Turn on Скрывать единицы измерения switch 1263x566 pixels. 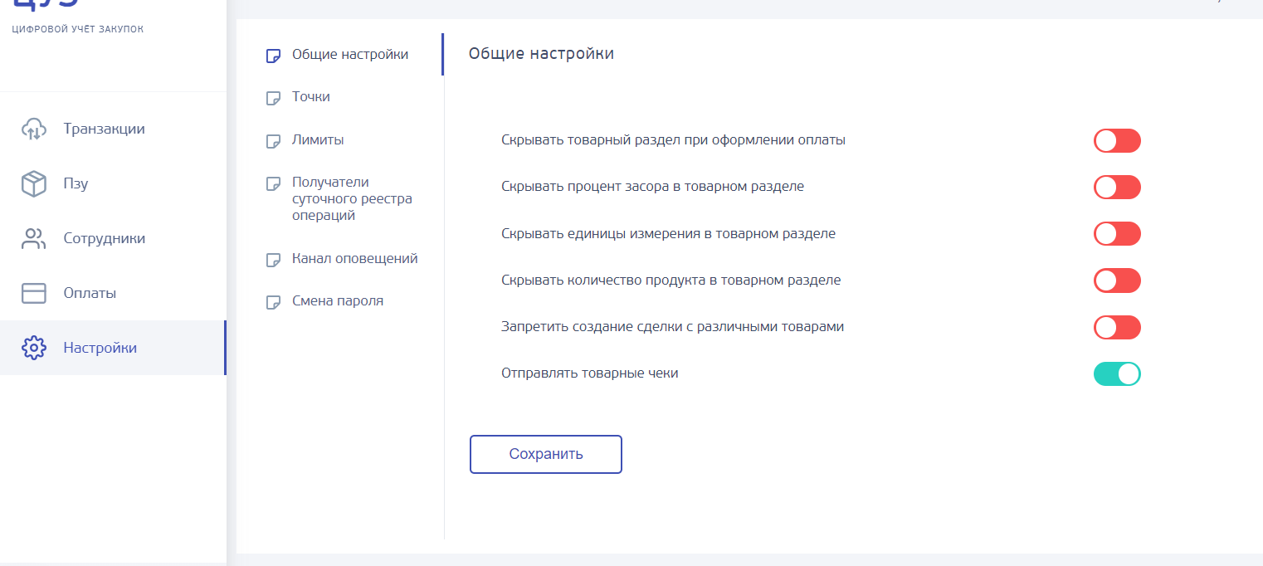1117,234
